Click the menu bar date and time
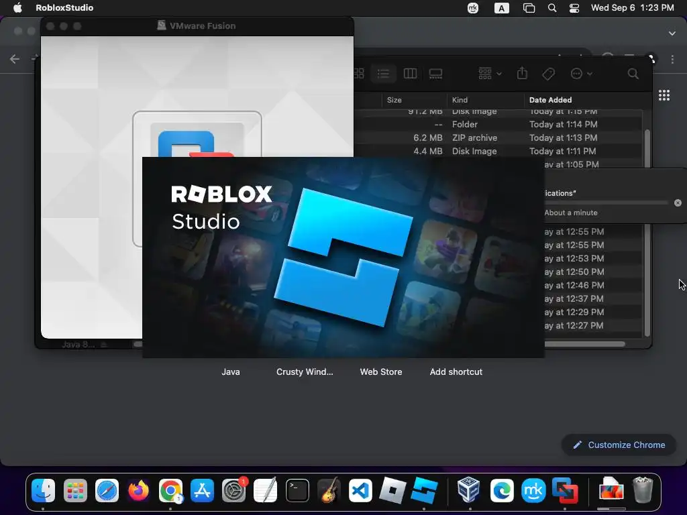 point(632,7)
